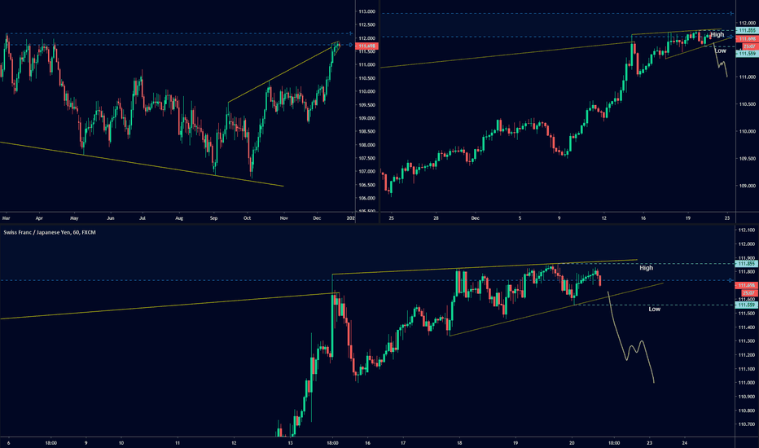Click the Mar label on the top-left time axis

[x=6, y=218]
